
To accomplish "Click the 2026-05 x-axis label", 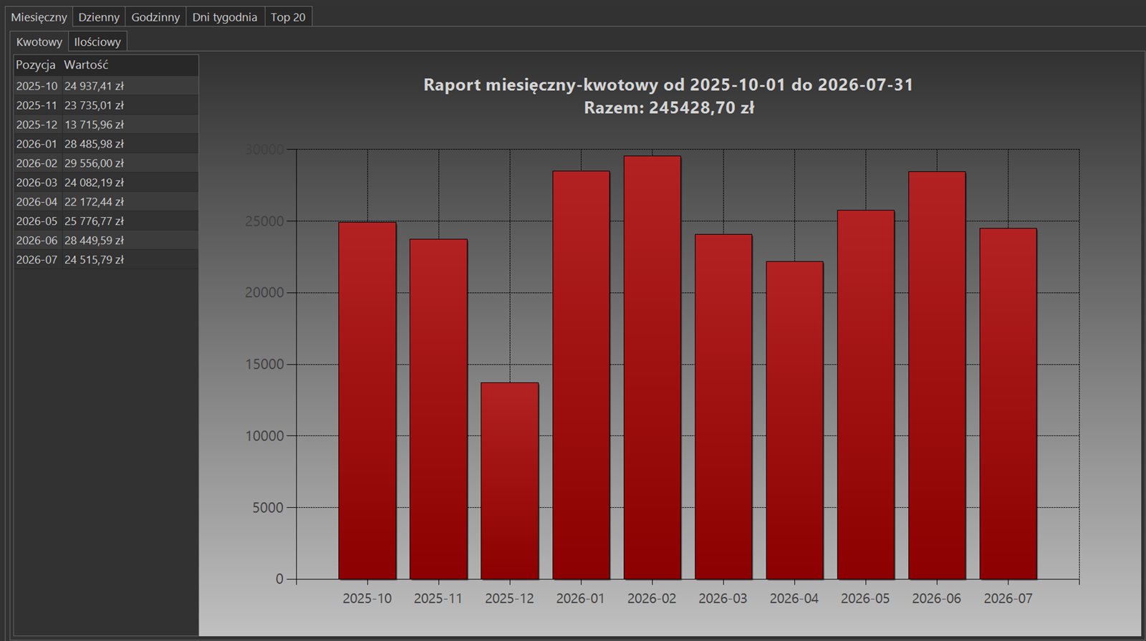I will point(866,599).
